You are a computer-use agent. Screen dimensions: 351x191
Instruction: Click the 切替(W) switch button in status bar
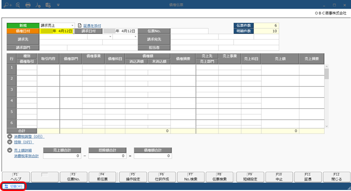coord(14,186)
